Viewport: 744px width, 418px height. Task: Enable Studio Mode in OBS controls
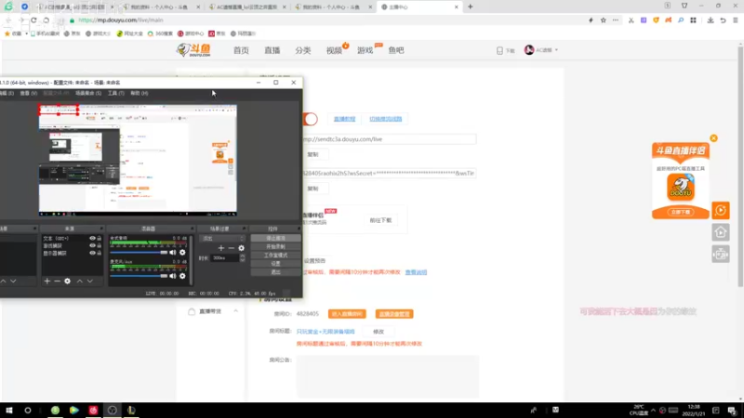tap(275, 255)
